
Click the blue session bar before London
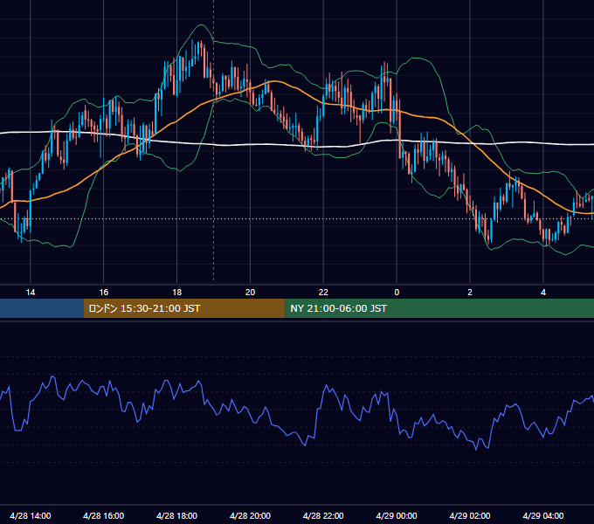tap(42, 308)
